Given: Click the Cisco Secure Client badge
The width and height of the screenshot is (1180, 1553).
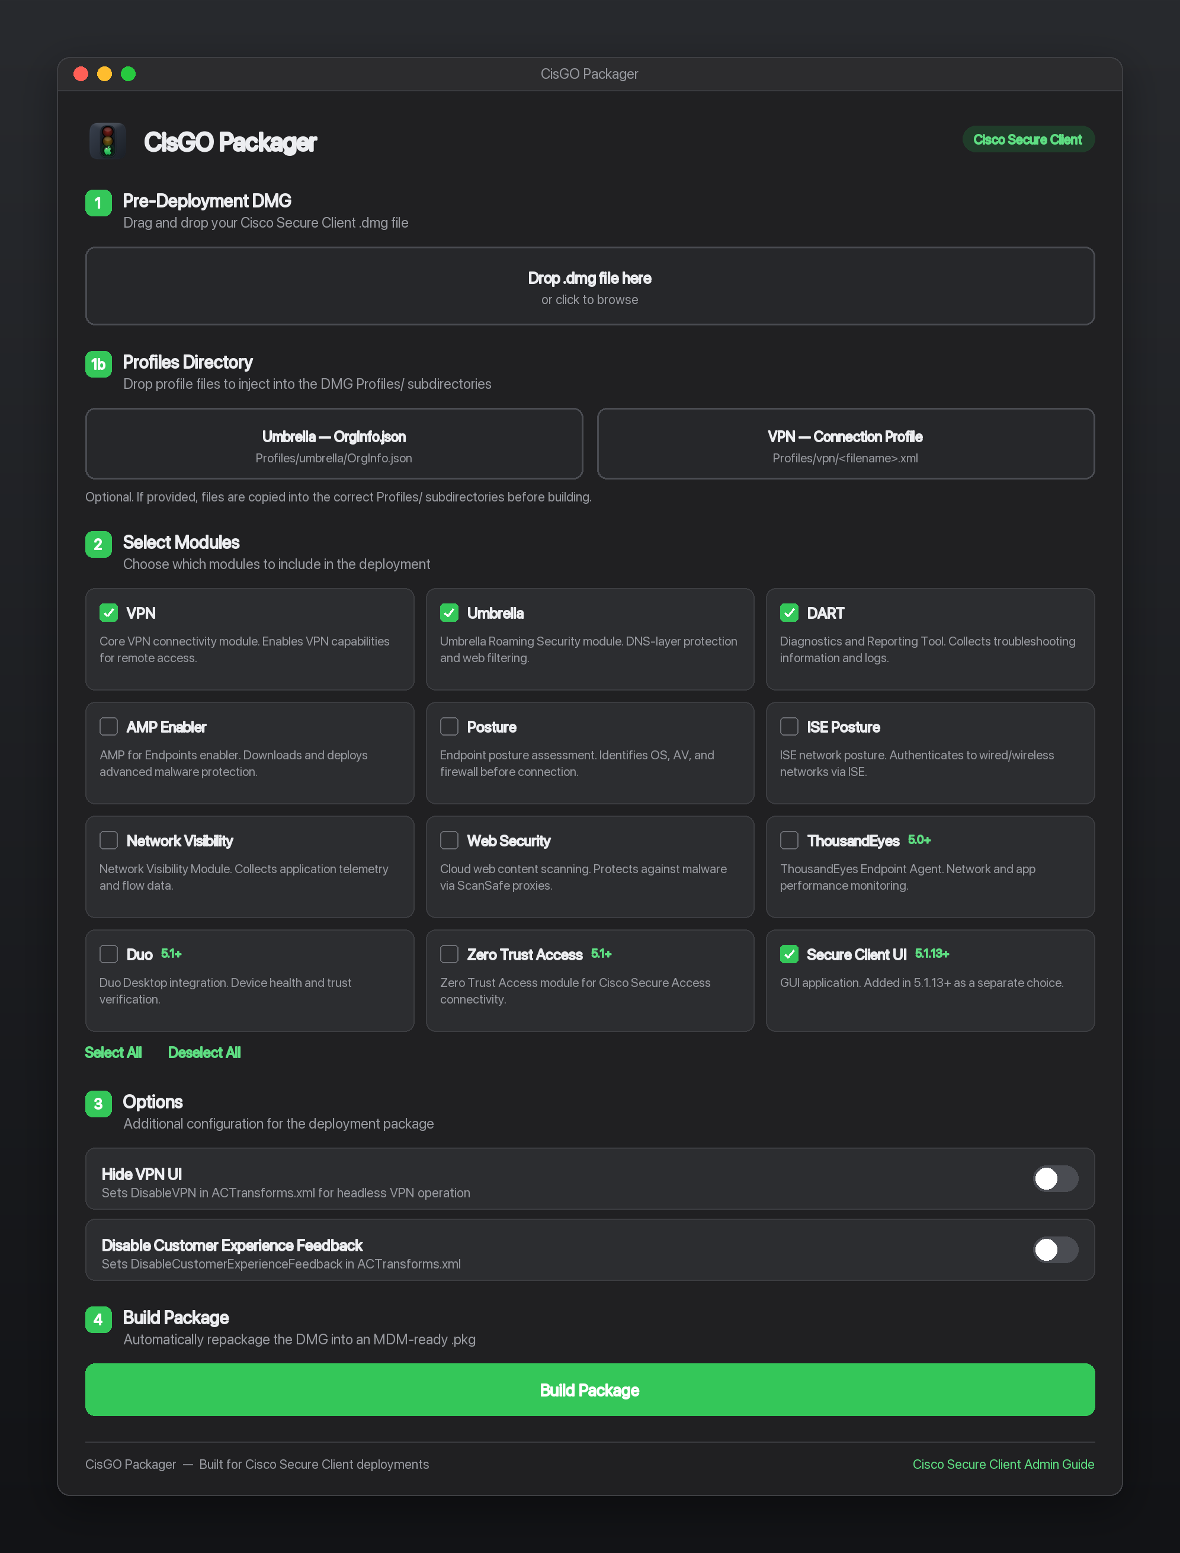Looking at the screenshot, I should [1028, 139].
